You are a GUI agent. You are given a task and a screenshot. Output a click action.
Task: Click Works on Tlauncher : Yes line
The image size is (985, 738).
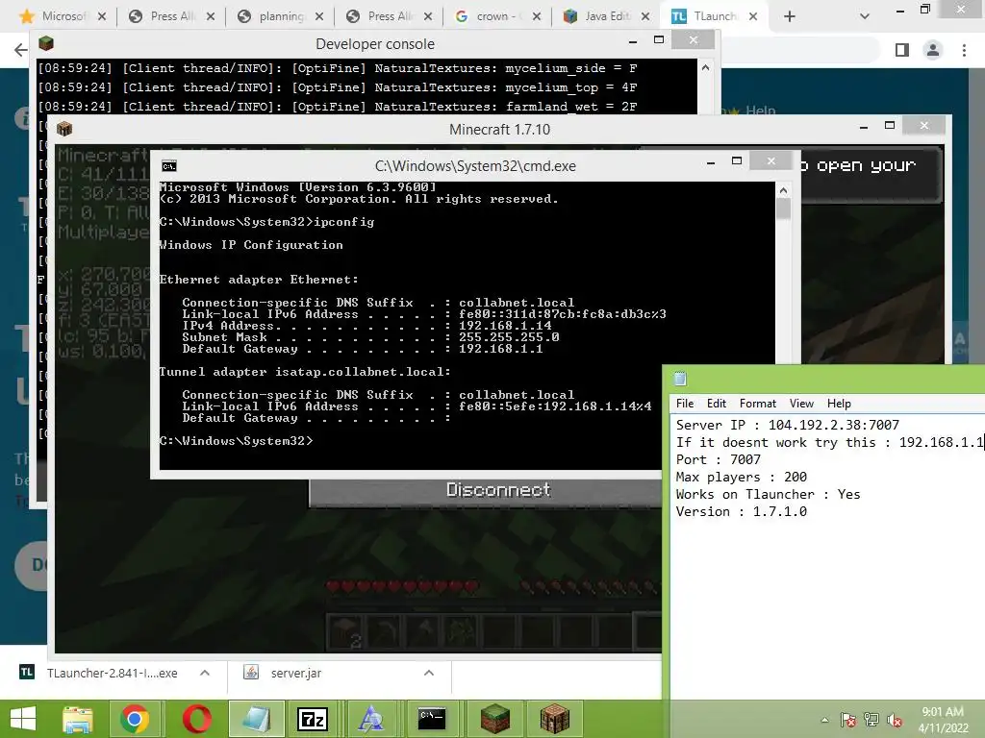tap(768, 494)
